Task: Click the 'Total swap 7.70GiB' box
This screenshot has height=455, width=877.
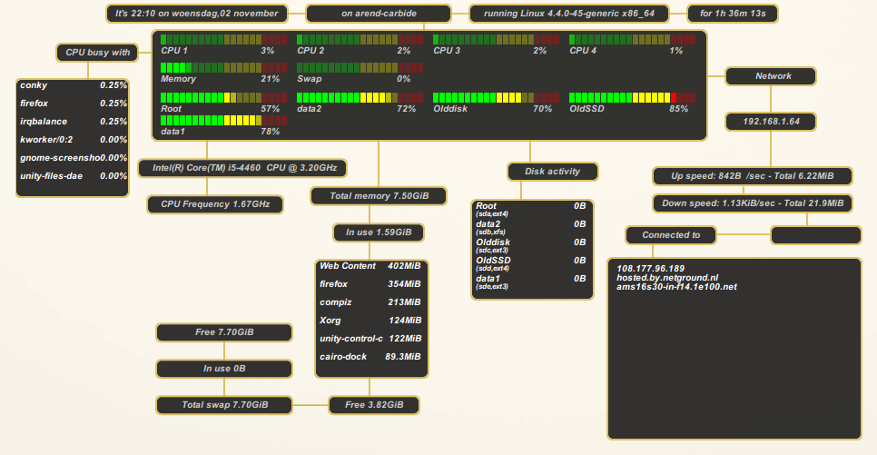Action: tap(224, 405)
